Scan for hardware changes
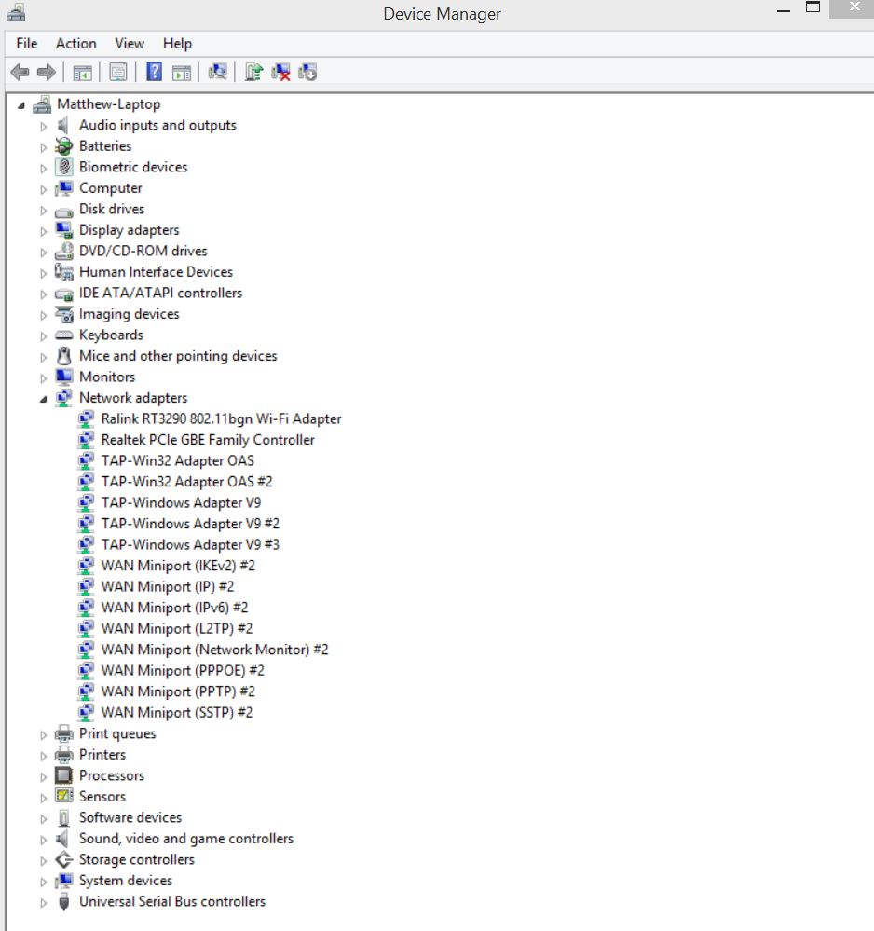The height and width of the screenshot is (931, 874). (216, 72)
